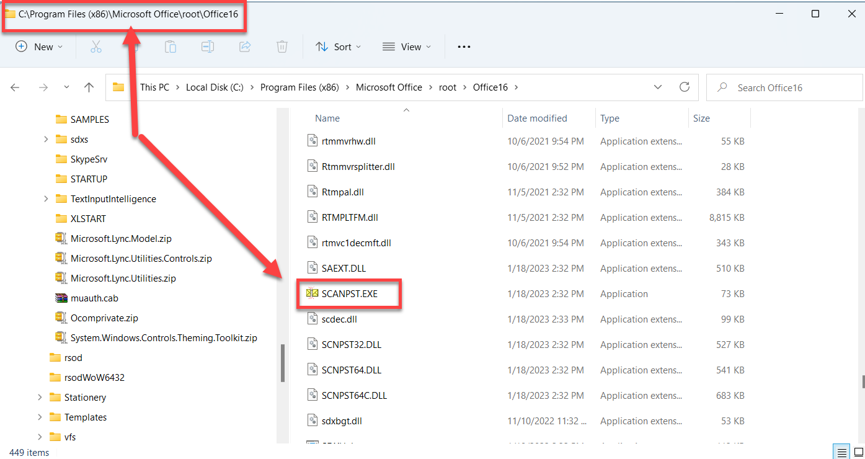Open the address bar history dropdown
This screenshot has width=865, height=459.
coord(658,87)
